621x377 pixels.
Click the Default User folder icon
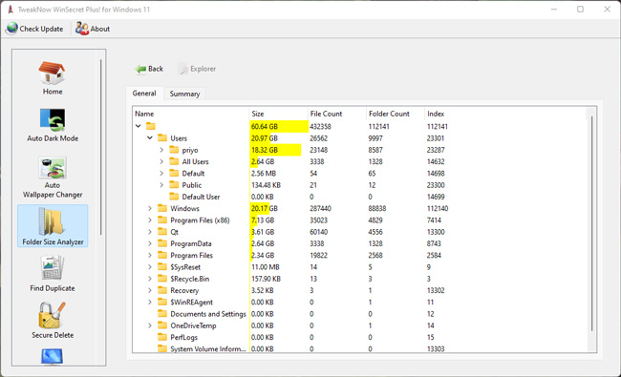174,197
